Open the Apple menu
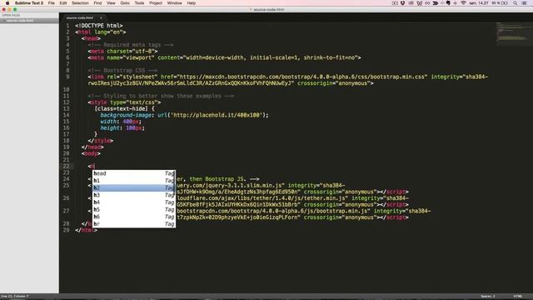Viewport: 533px width, 300px height. tap(7, 3)
